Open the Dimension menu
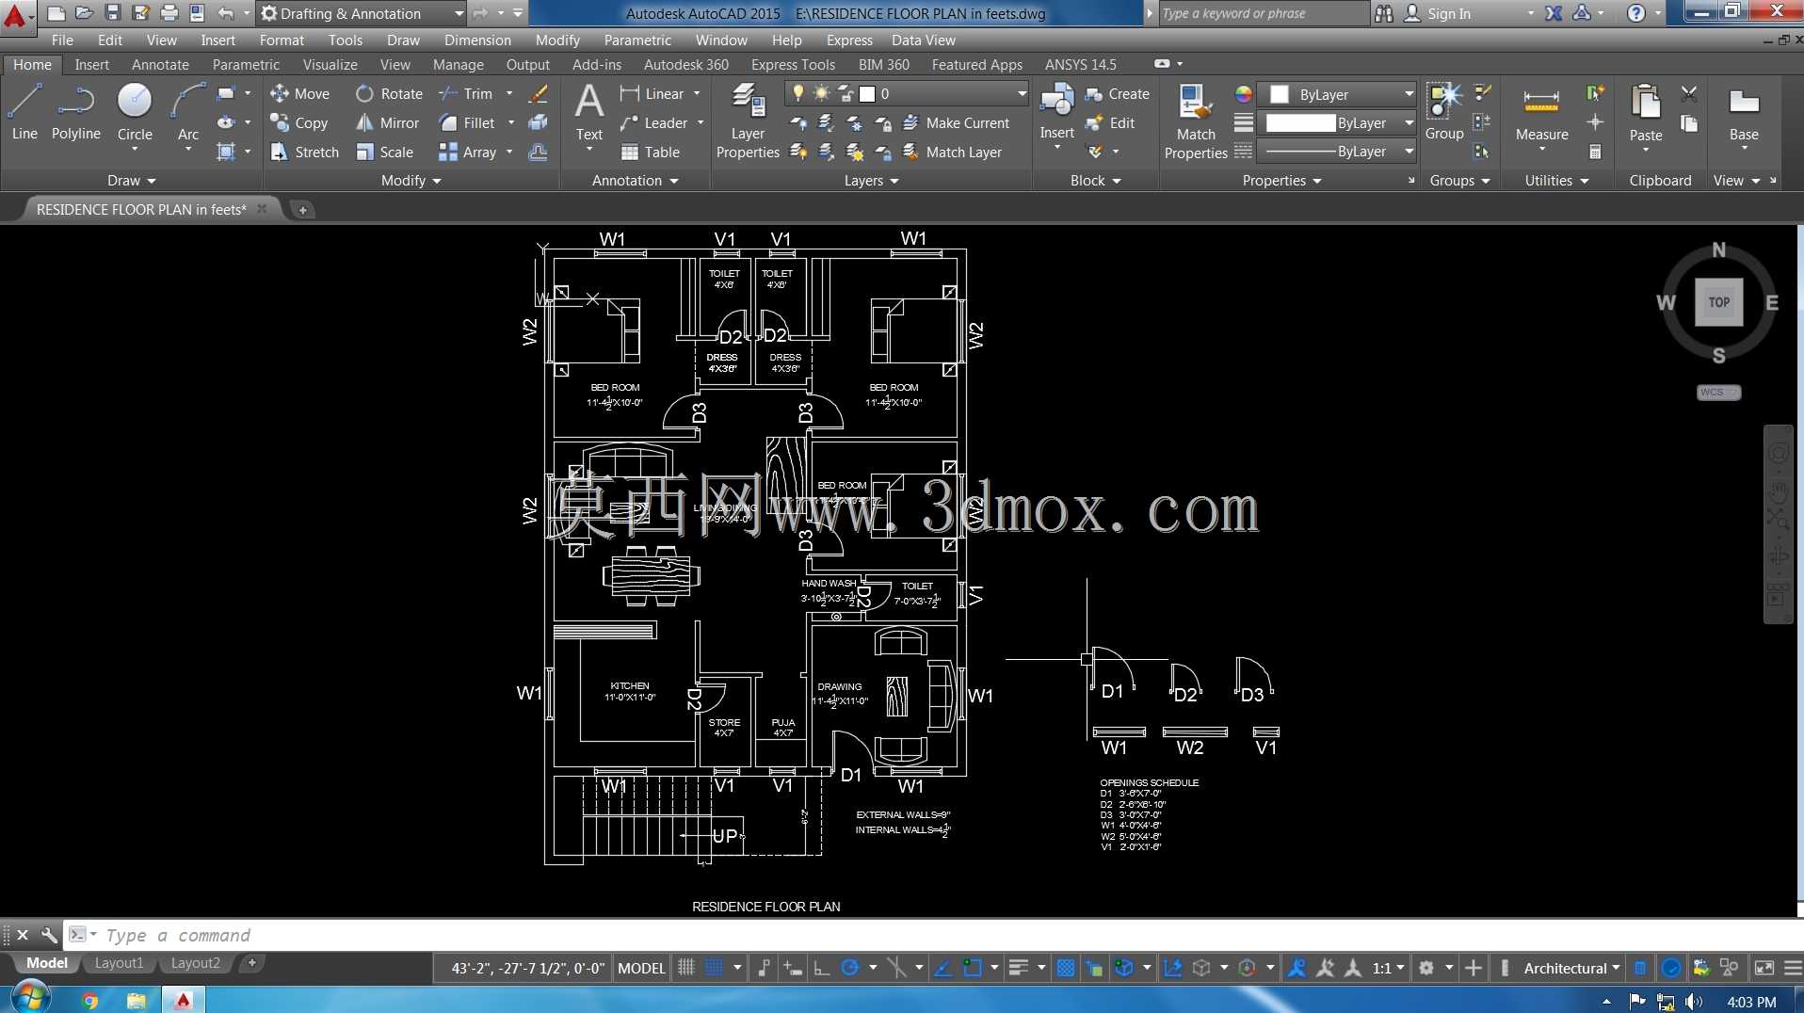 pyautogui.click(x=477, y=40)
